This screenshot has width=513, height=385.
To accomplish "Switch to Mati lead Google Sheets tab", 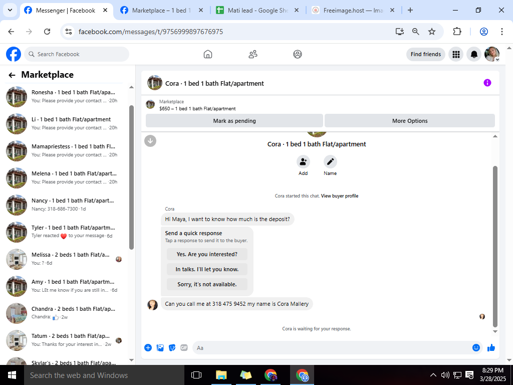I will (258, 11).
